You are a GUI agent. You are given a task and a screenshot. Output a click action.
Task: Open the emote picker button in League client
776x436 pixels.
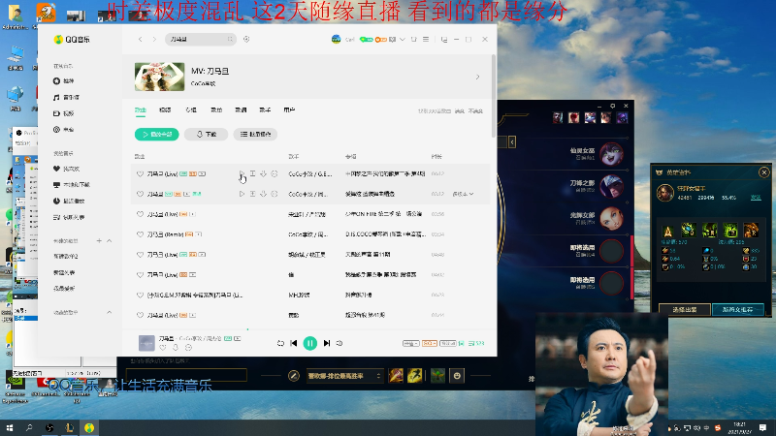(457, 376)
